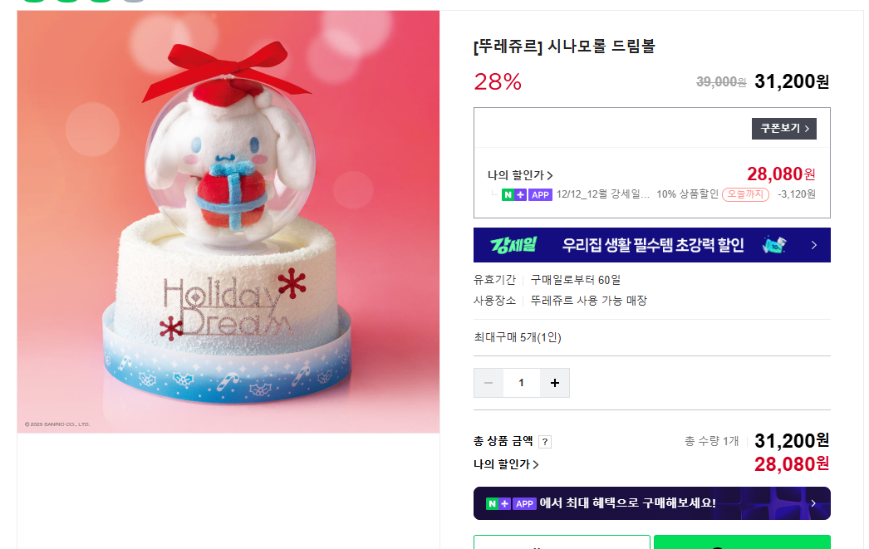The width and height of the screenshot is (869, 549).
Task: Open the question mark help icon
Action: click(545, 442)
